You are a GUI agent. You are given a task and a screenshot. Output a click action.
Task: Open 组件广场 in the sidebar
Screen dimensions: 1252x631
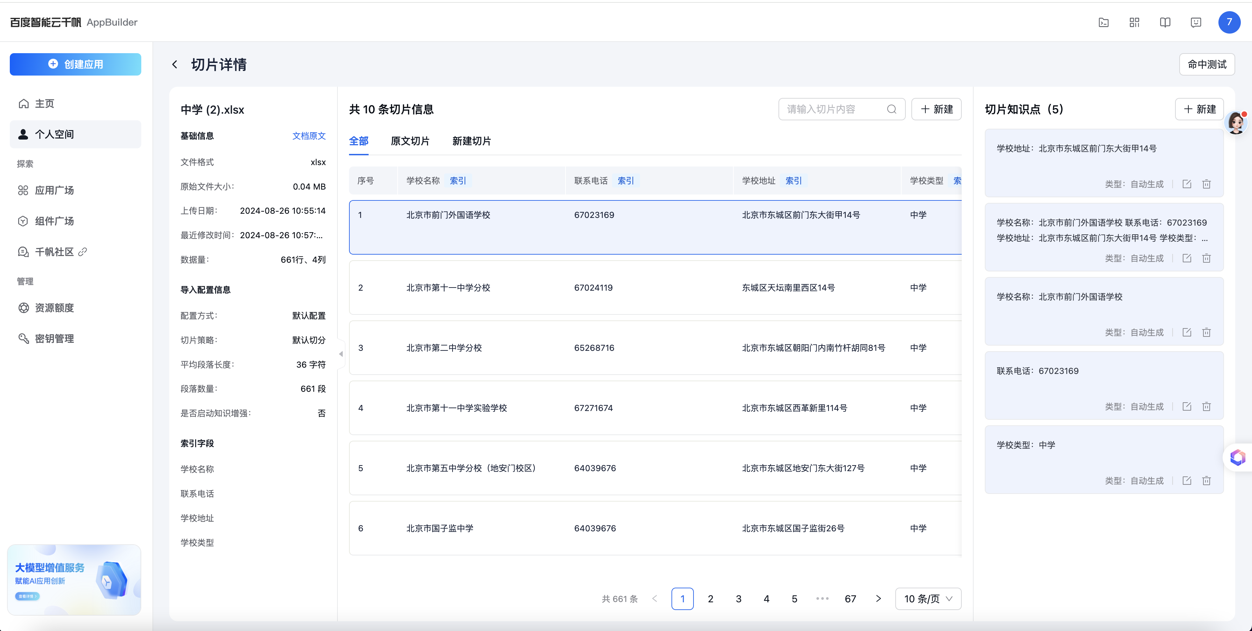click(75, 221)
